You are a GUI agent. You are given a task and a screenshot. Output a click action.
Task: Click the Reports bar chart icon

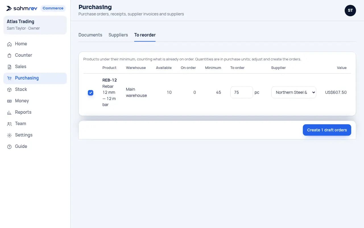[9, 112]
